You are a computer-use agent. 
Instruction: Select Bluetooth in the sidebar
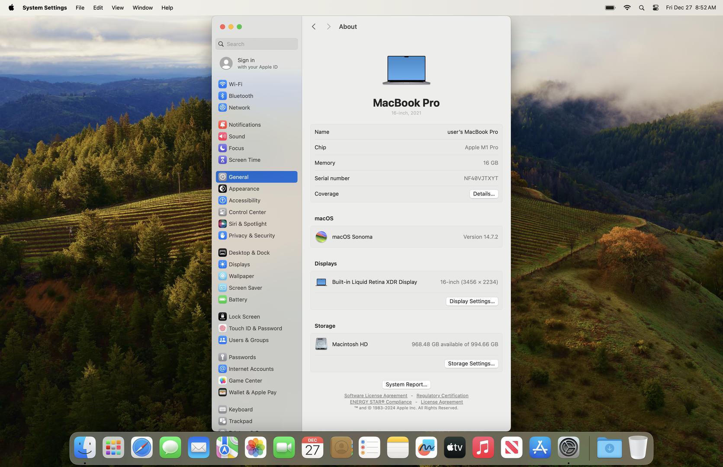(241, 96)
